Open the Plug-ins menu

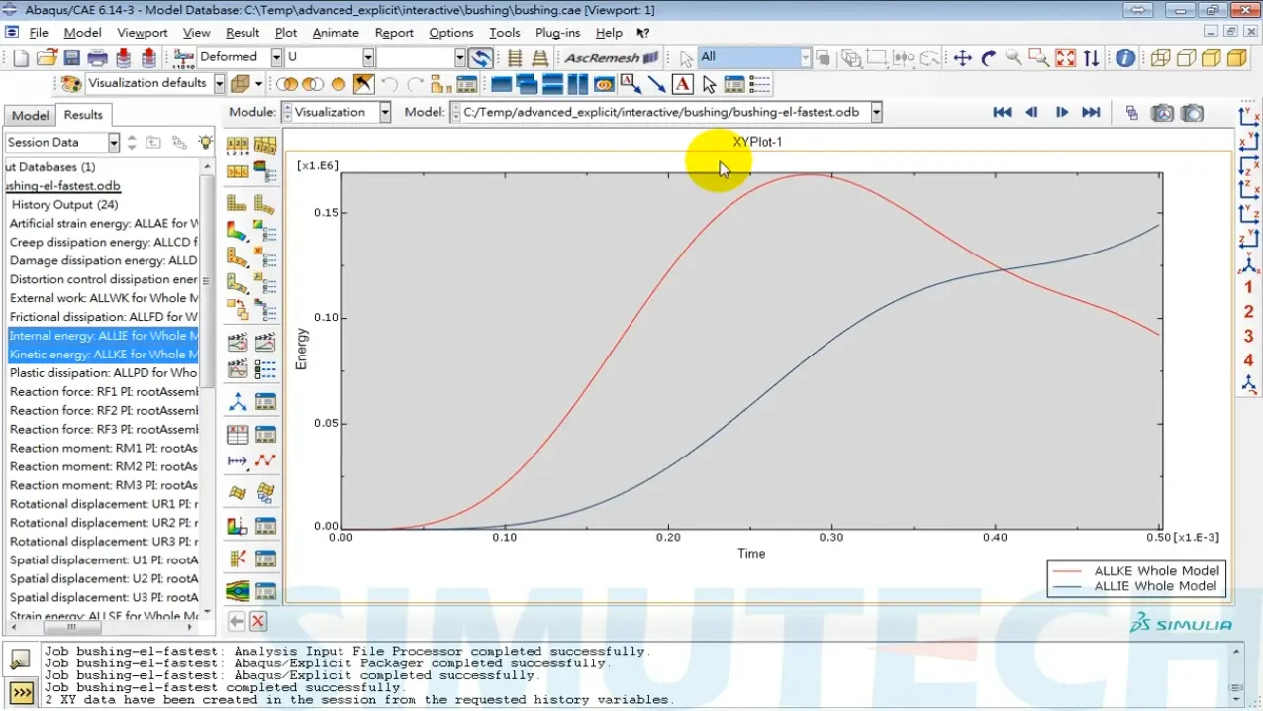tap(557, 33)
